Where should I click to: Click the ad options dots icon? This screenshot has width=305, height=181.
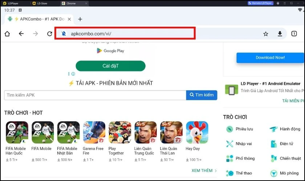[x=69, y=74]
